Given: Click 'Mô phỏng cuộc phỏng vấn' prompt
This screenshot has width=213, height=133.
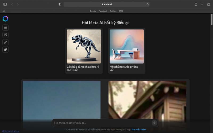Looking at the screenshot, I should [124, 68].
